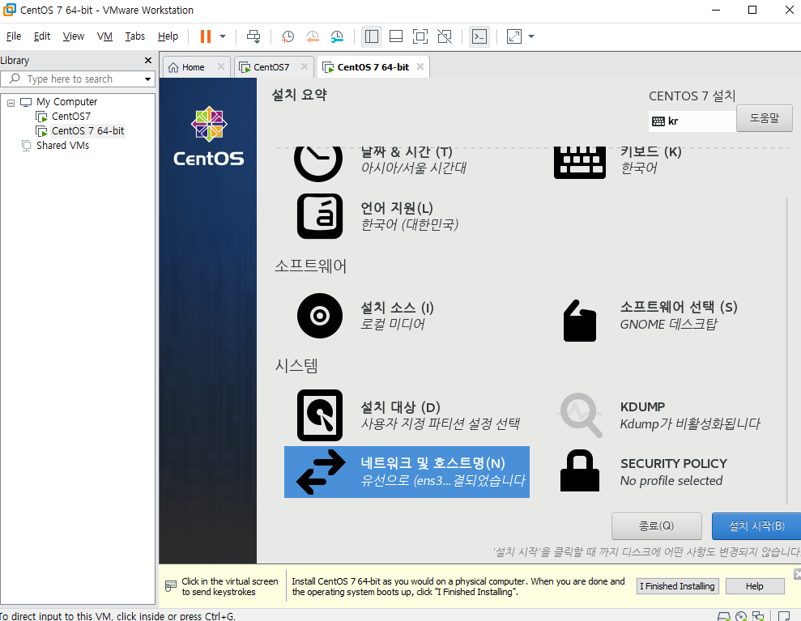Click I Finished Installing button
The image size is (801, 621).
pyautogui.click(x=677, y=586)
